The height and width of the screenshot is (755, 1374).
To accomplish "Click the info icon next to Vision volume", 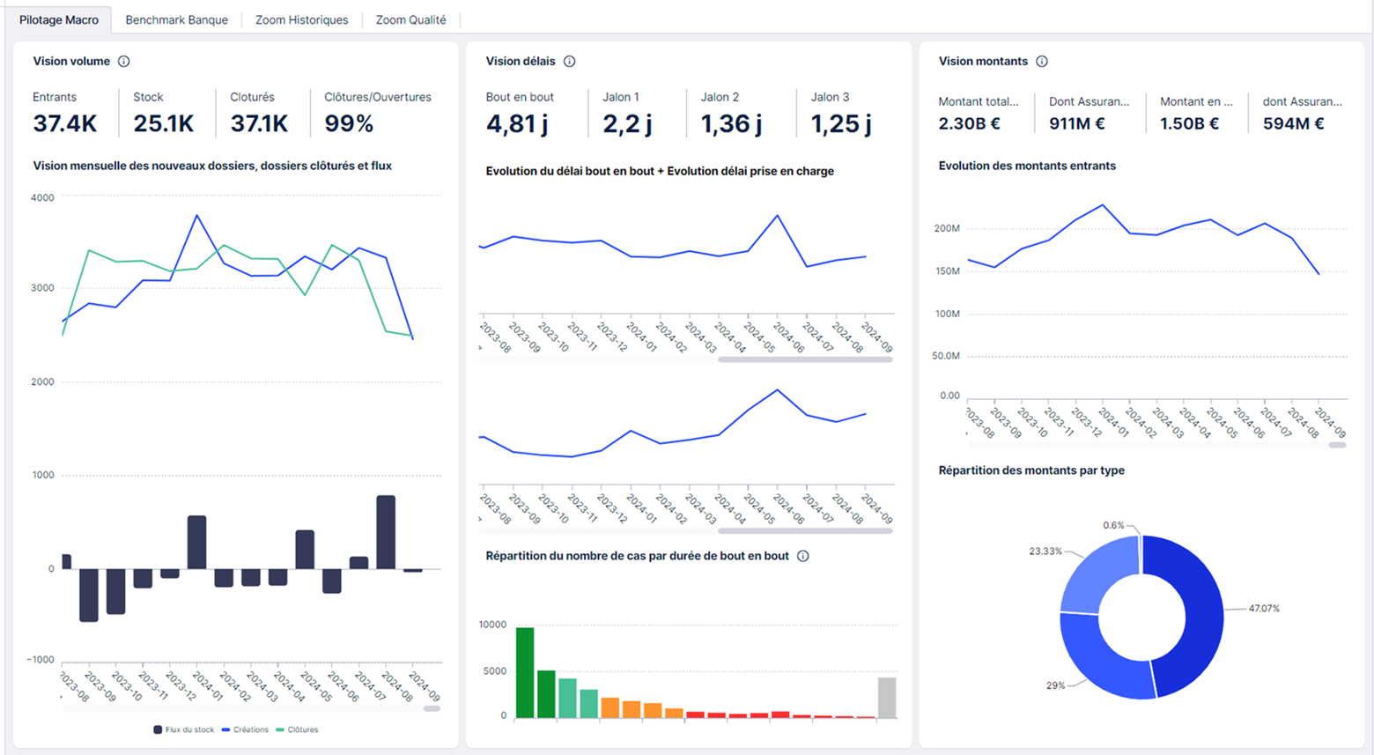I will (124, 62).
